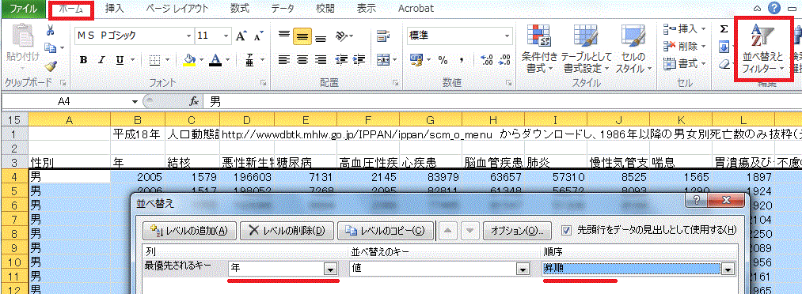
Task: Toggle the highlighted Middle Align button
Action: (x=302, y=36)
